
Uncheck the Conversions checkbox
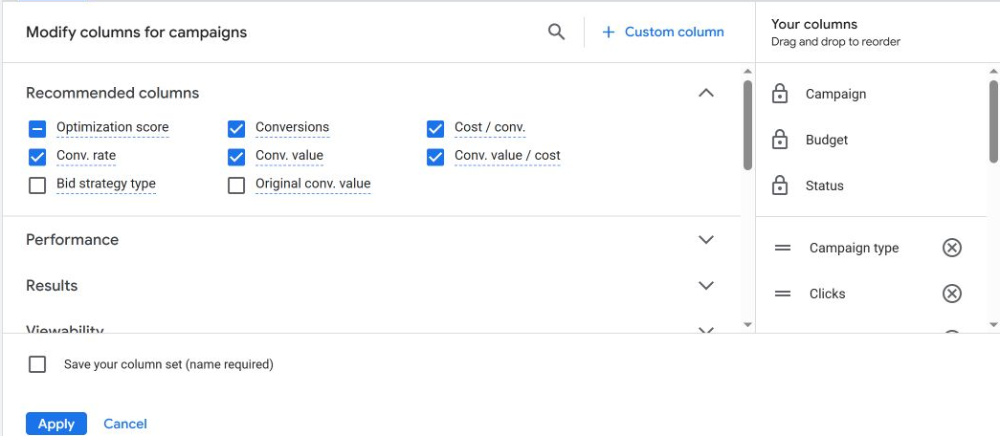click(x=236, y=129)
